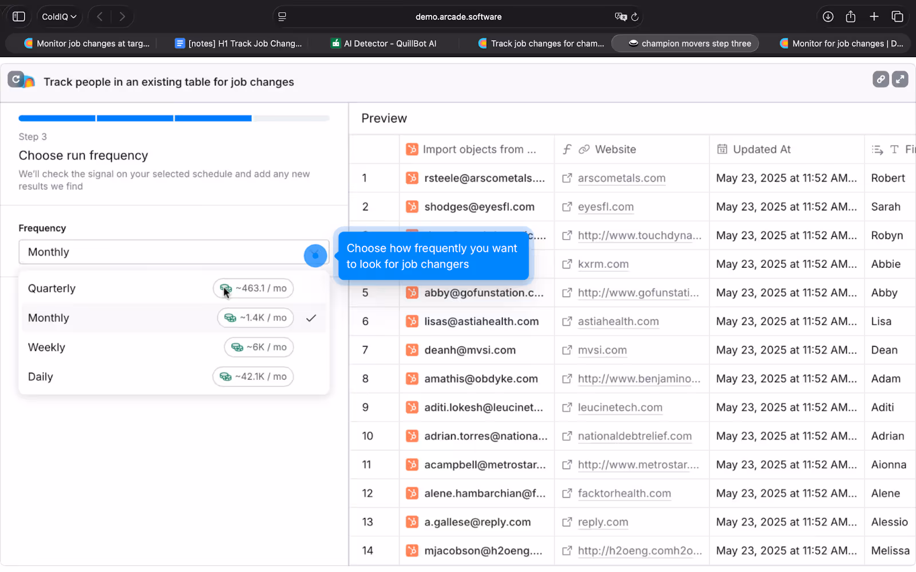Click the step progress bar
This screenshot has height=572, width=916.
(x=174, y=118)
